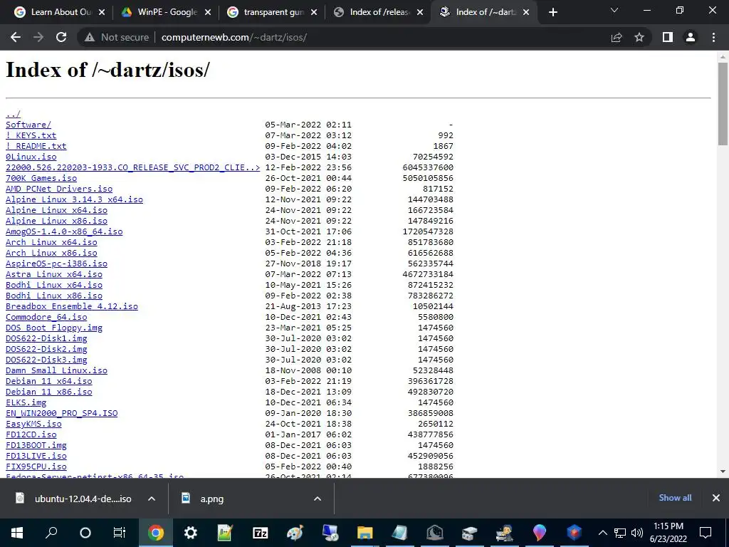Open the downloaded ubuntu-12.04.4 ISO item
The height and width of the screenshot is (547, 729).
click(74, 499)
